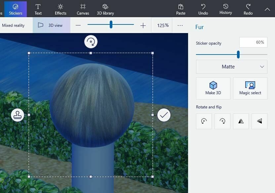Screen dimensions: 275x193
Task: Click the bottom-right selection resize handle
Action: click(153, 177)
